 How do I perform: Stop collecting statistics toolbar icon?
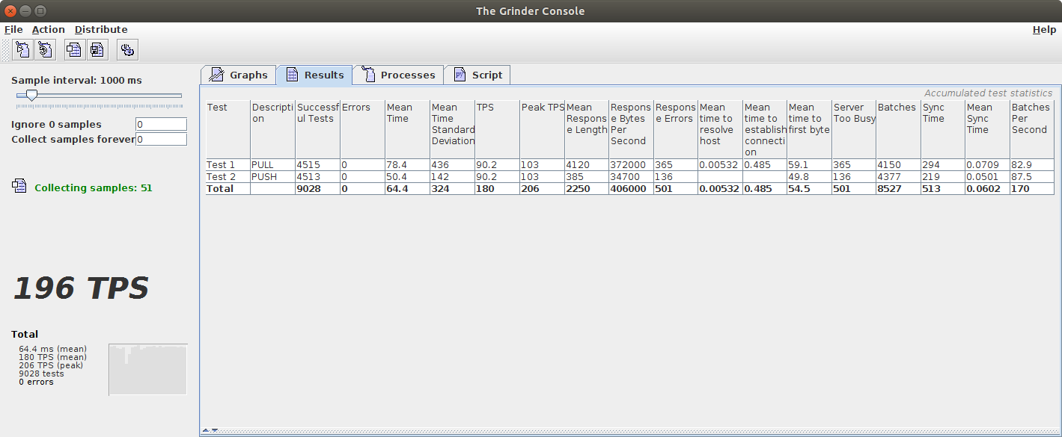(x=127, y=50)
